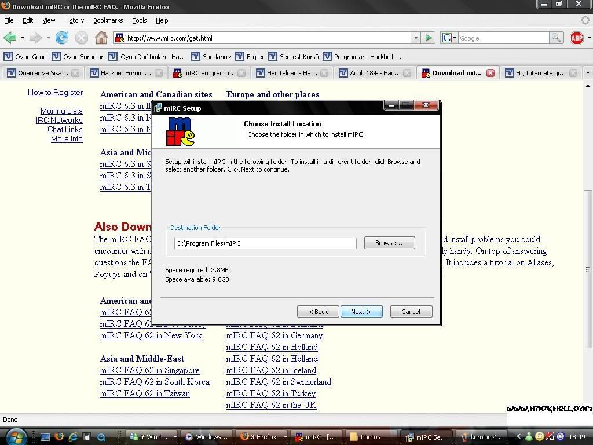Screen dimensions: 593x445
Task: Open the How to Register link
Action: [x=55, y=92]
